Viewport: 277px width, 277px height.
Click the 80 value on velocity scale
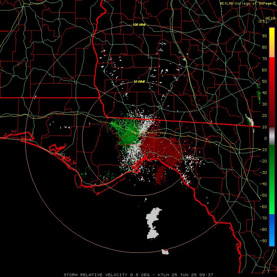point(264,47)
